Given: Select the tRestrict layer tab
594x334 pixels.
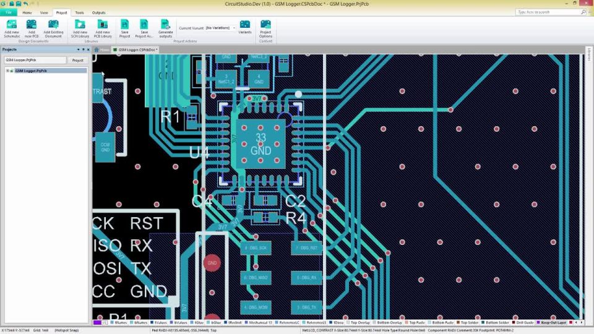Looking at the screenshot, I should (x=233, y=323).
